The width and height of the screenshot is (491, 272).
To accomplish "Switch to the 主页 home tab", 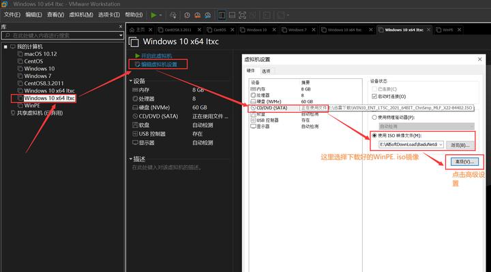I will (x=138, y=30).
